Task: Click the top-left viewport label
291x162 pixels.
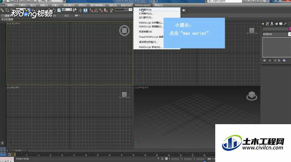Action: [13, 24]
